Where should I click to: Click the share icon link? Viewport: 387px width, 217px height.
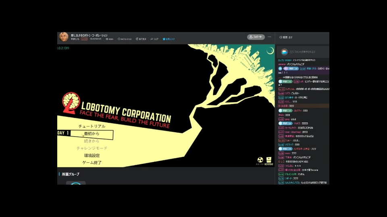pos(154,39)
